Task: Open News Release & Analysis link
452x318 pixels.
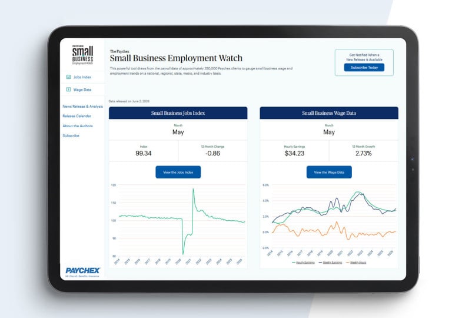Action: 83,107
